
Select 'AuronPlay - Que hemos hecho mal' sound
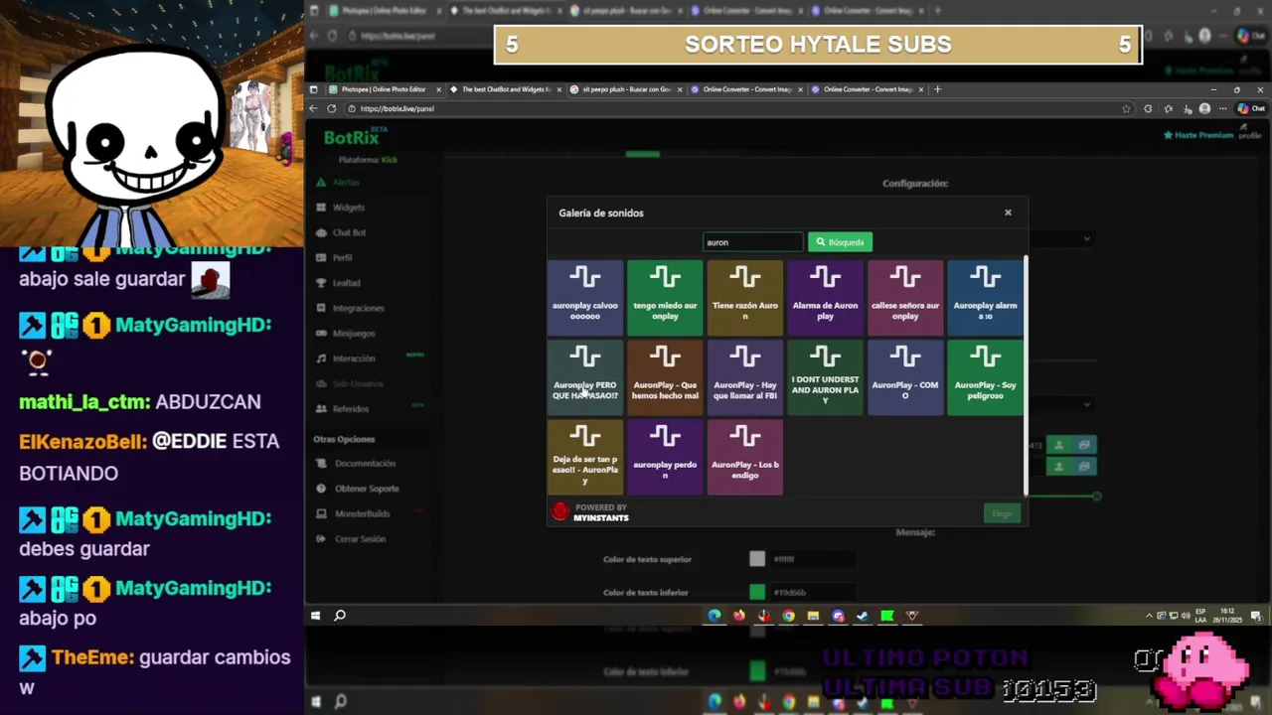pyautogui.click(x=665, y=377)
